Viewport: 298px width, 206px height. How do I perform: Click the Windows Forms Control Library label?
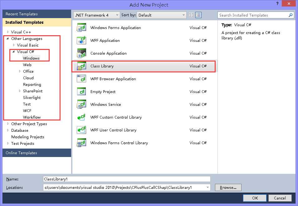pyautogui.click(x=119, y=143)
